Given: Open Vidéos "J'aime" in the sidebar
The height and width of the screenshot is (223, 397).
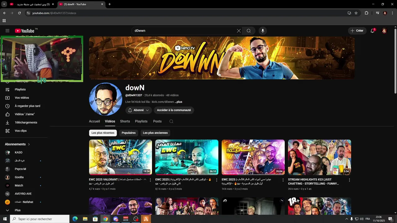Looking at the screenshot, I should [24, 114].
